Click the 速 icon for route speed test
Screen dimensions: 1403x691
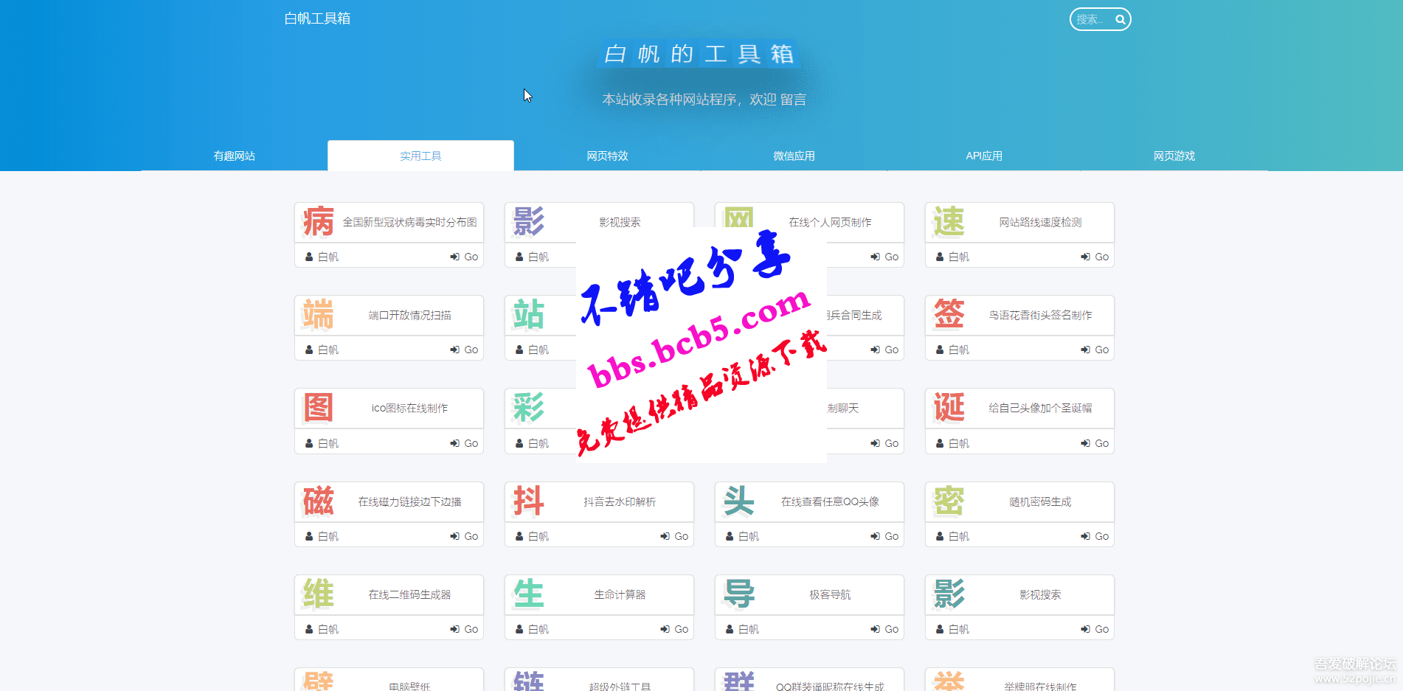pyautogui.click(x=949, y=222)
